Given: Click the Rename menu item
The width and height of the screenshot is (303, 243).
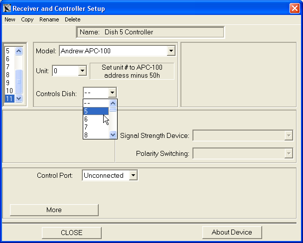Looking at the screenshot, I should [x=48, y=19].
